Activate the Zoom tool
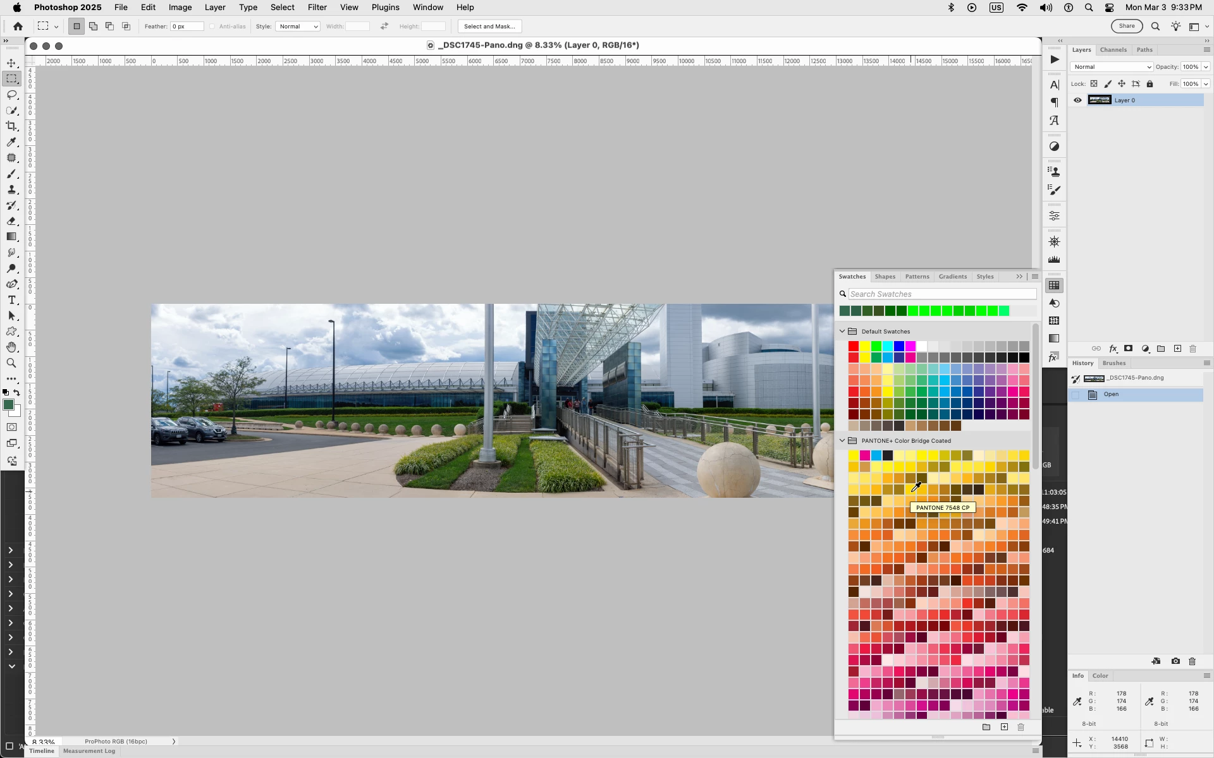1214x758 pixels. click(x=11, y=363)
